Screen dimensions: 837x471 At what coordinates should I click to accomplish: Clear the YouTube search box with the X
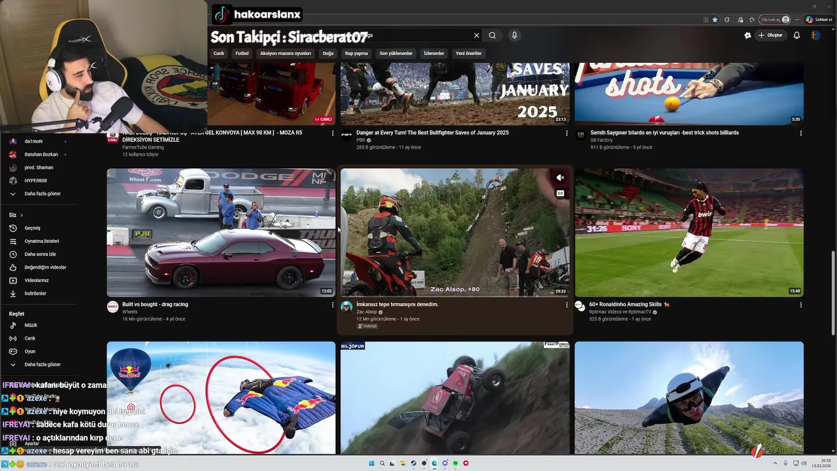[477, 35]
